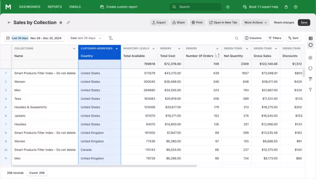Save the report
Image resolution: width=316 pixels, height=179 pixels.
[304, 22]
